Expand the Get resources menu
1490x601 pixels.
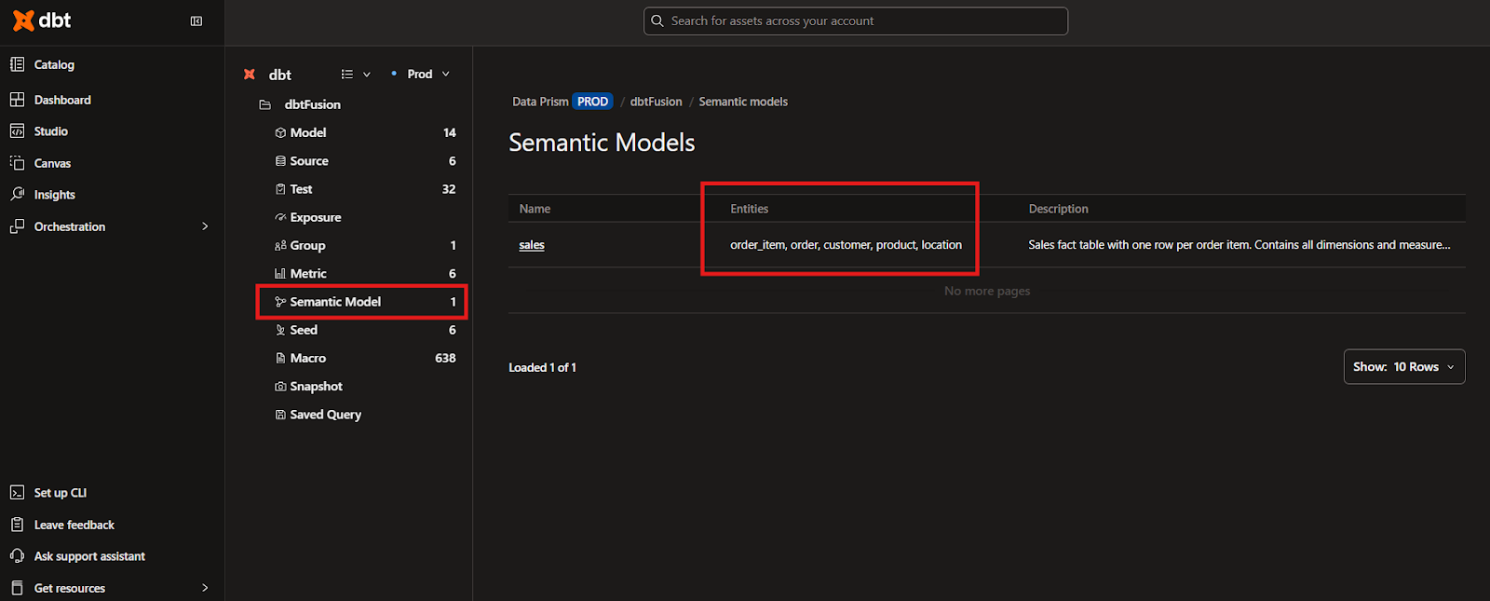click(x=204, y=588)
